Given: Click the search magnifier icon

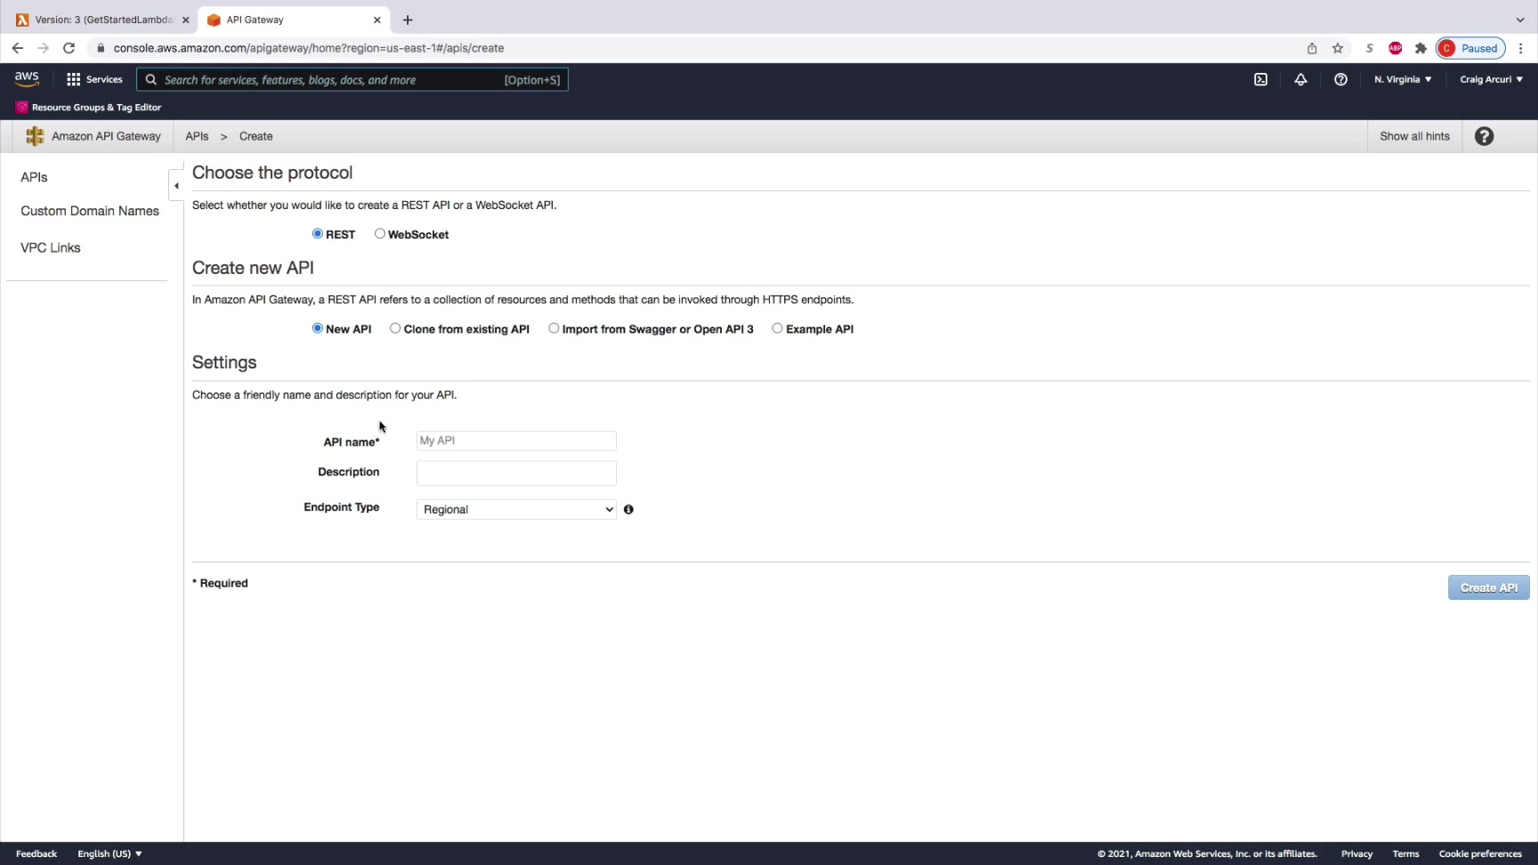Looking at the screenshot, I should (x=151, y=79).
